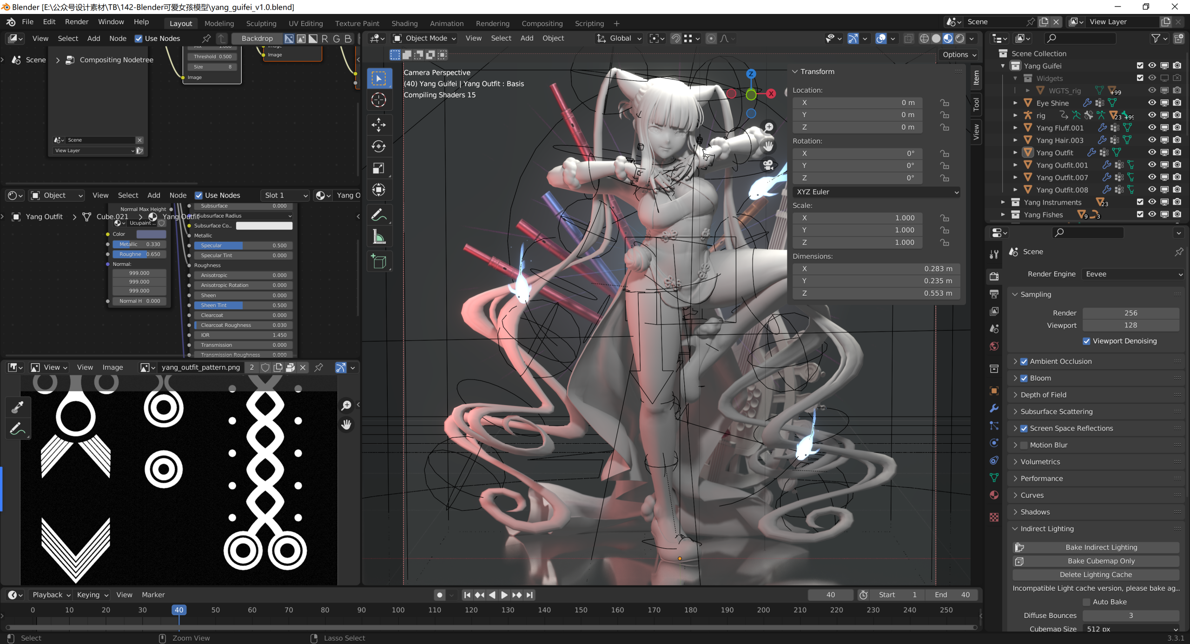The image size is (1190, 644).
Task: Select the Annotate tool in 3D viewport
Action: pos(379,215)
